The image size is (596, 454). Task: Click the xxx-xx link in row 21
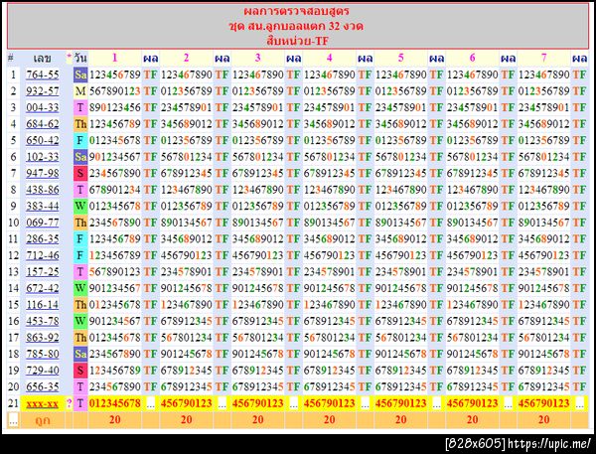coord(42,403)
